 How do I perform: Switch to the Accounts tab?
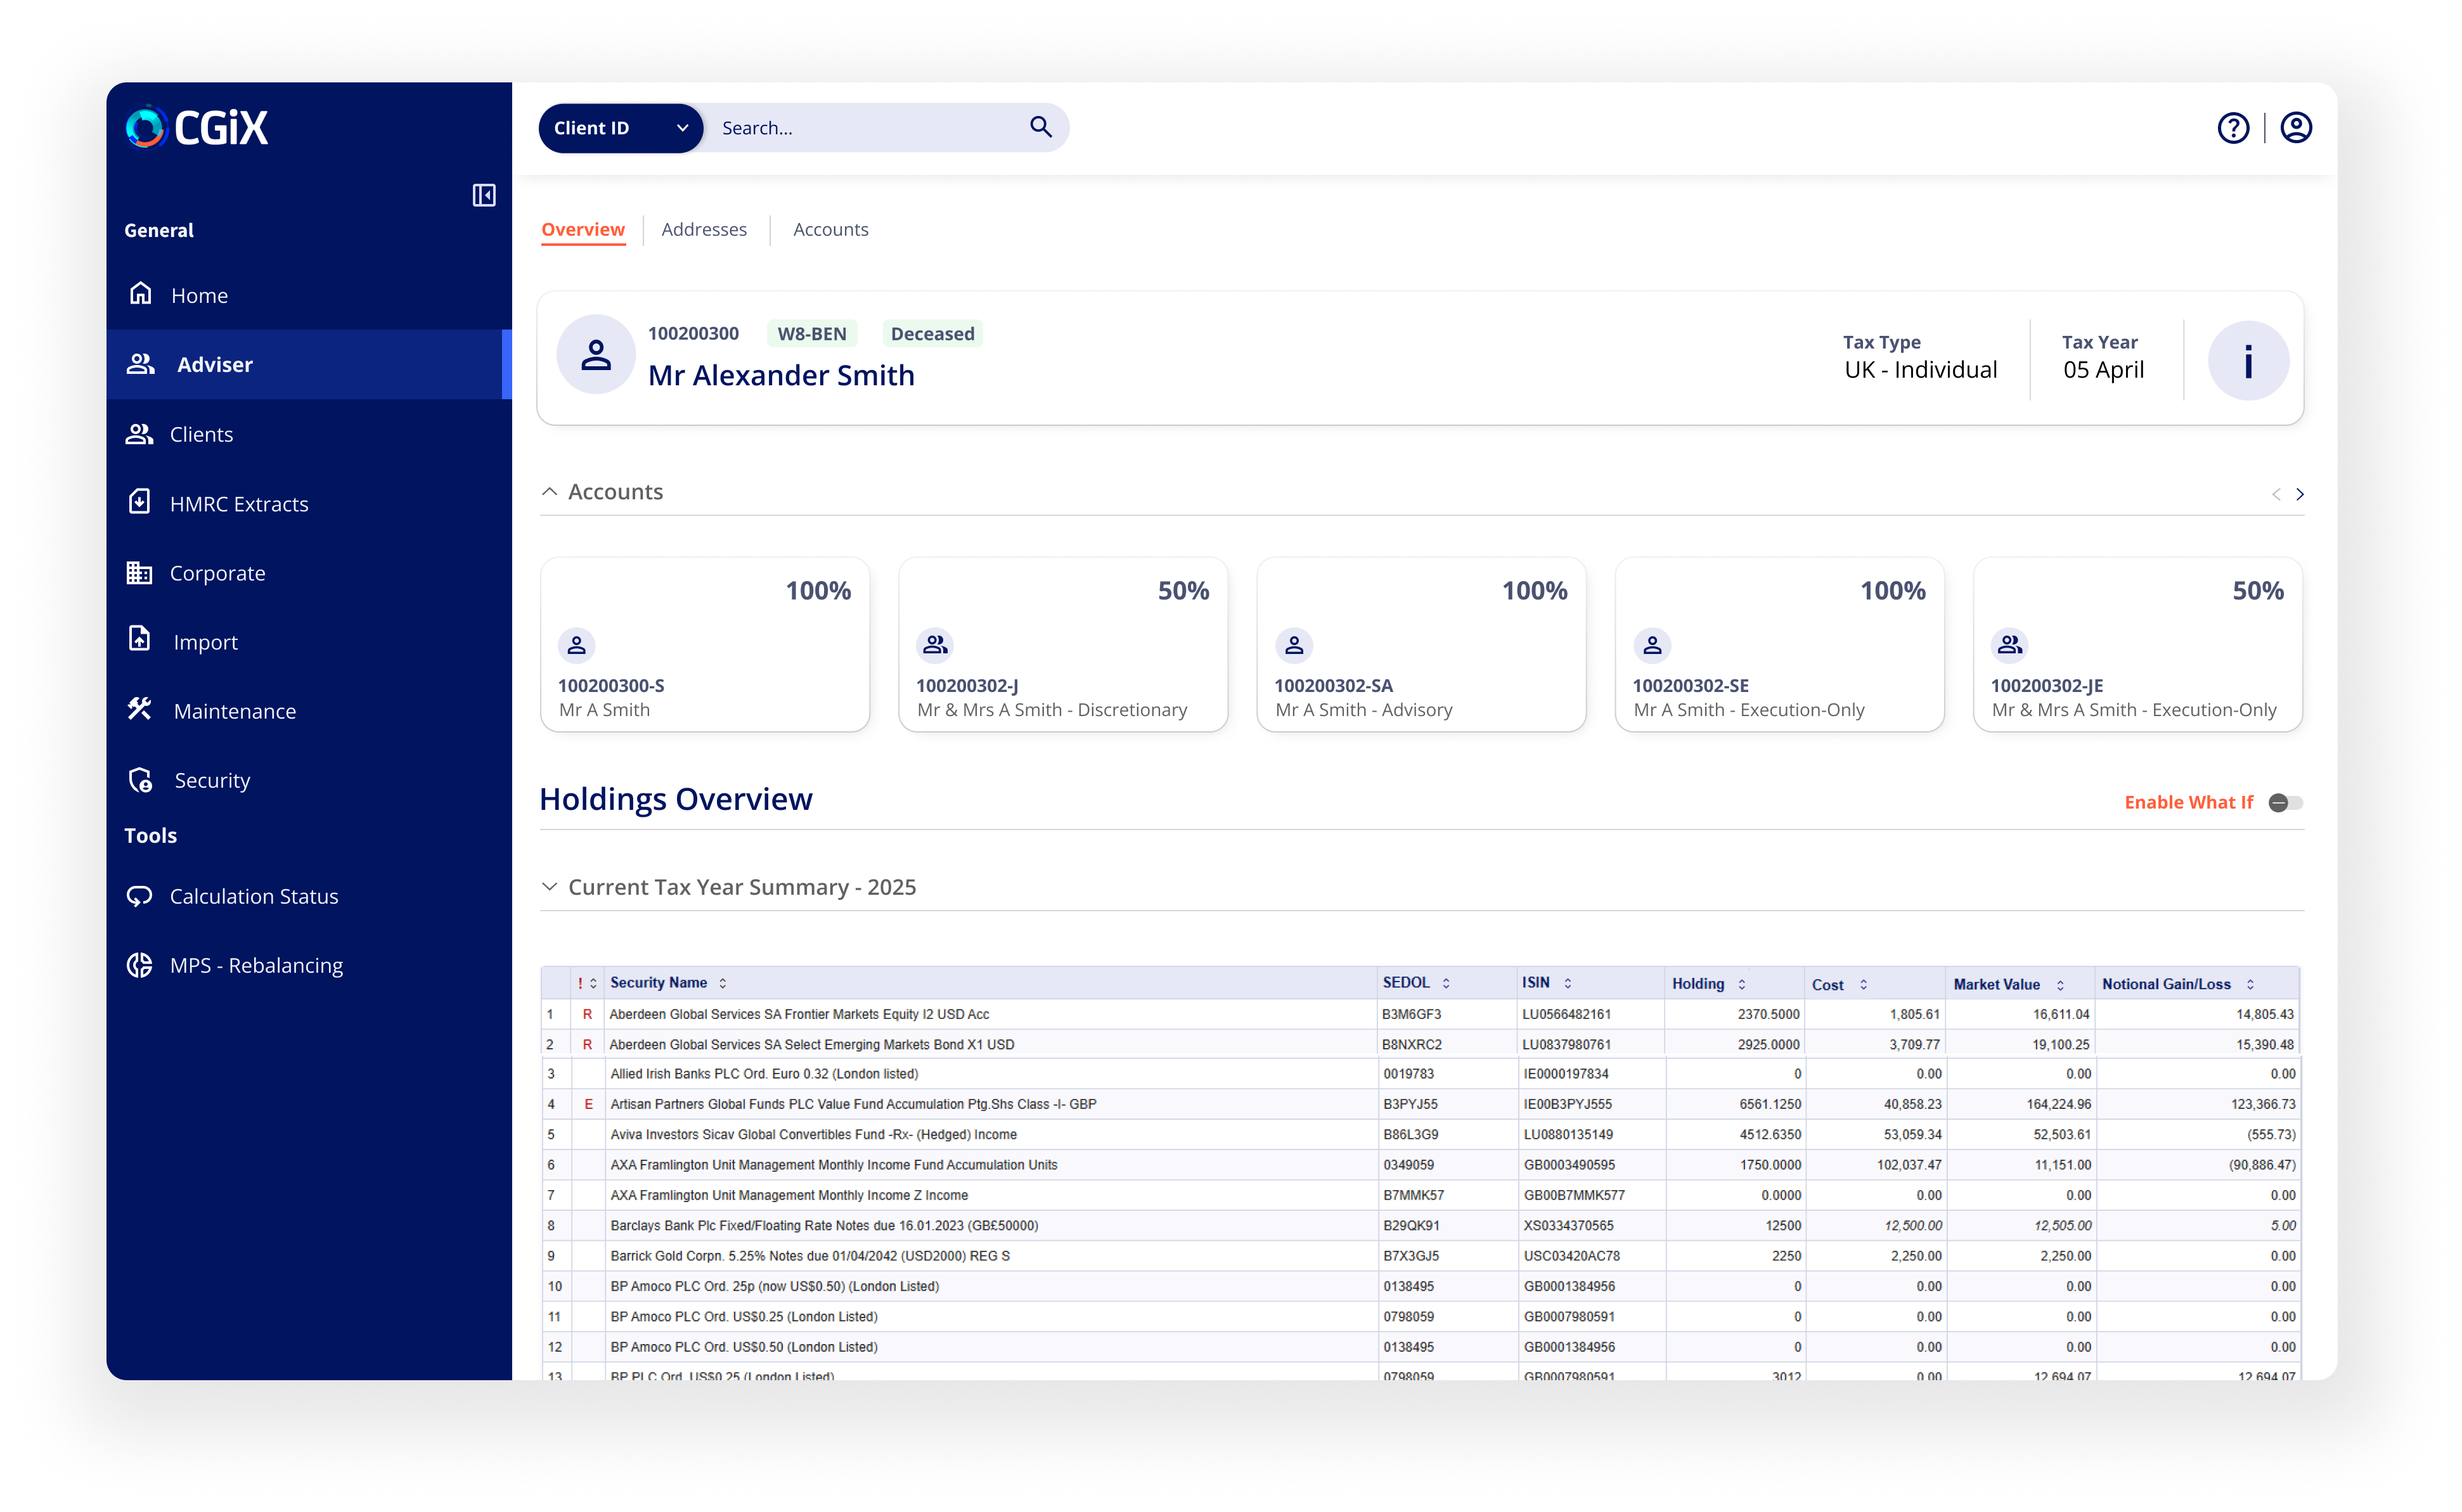(x=830, y=229)
